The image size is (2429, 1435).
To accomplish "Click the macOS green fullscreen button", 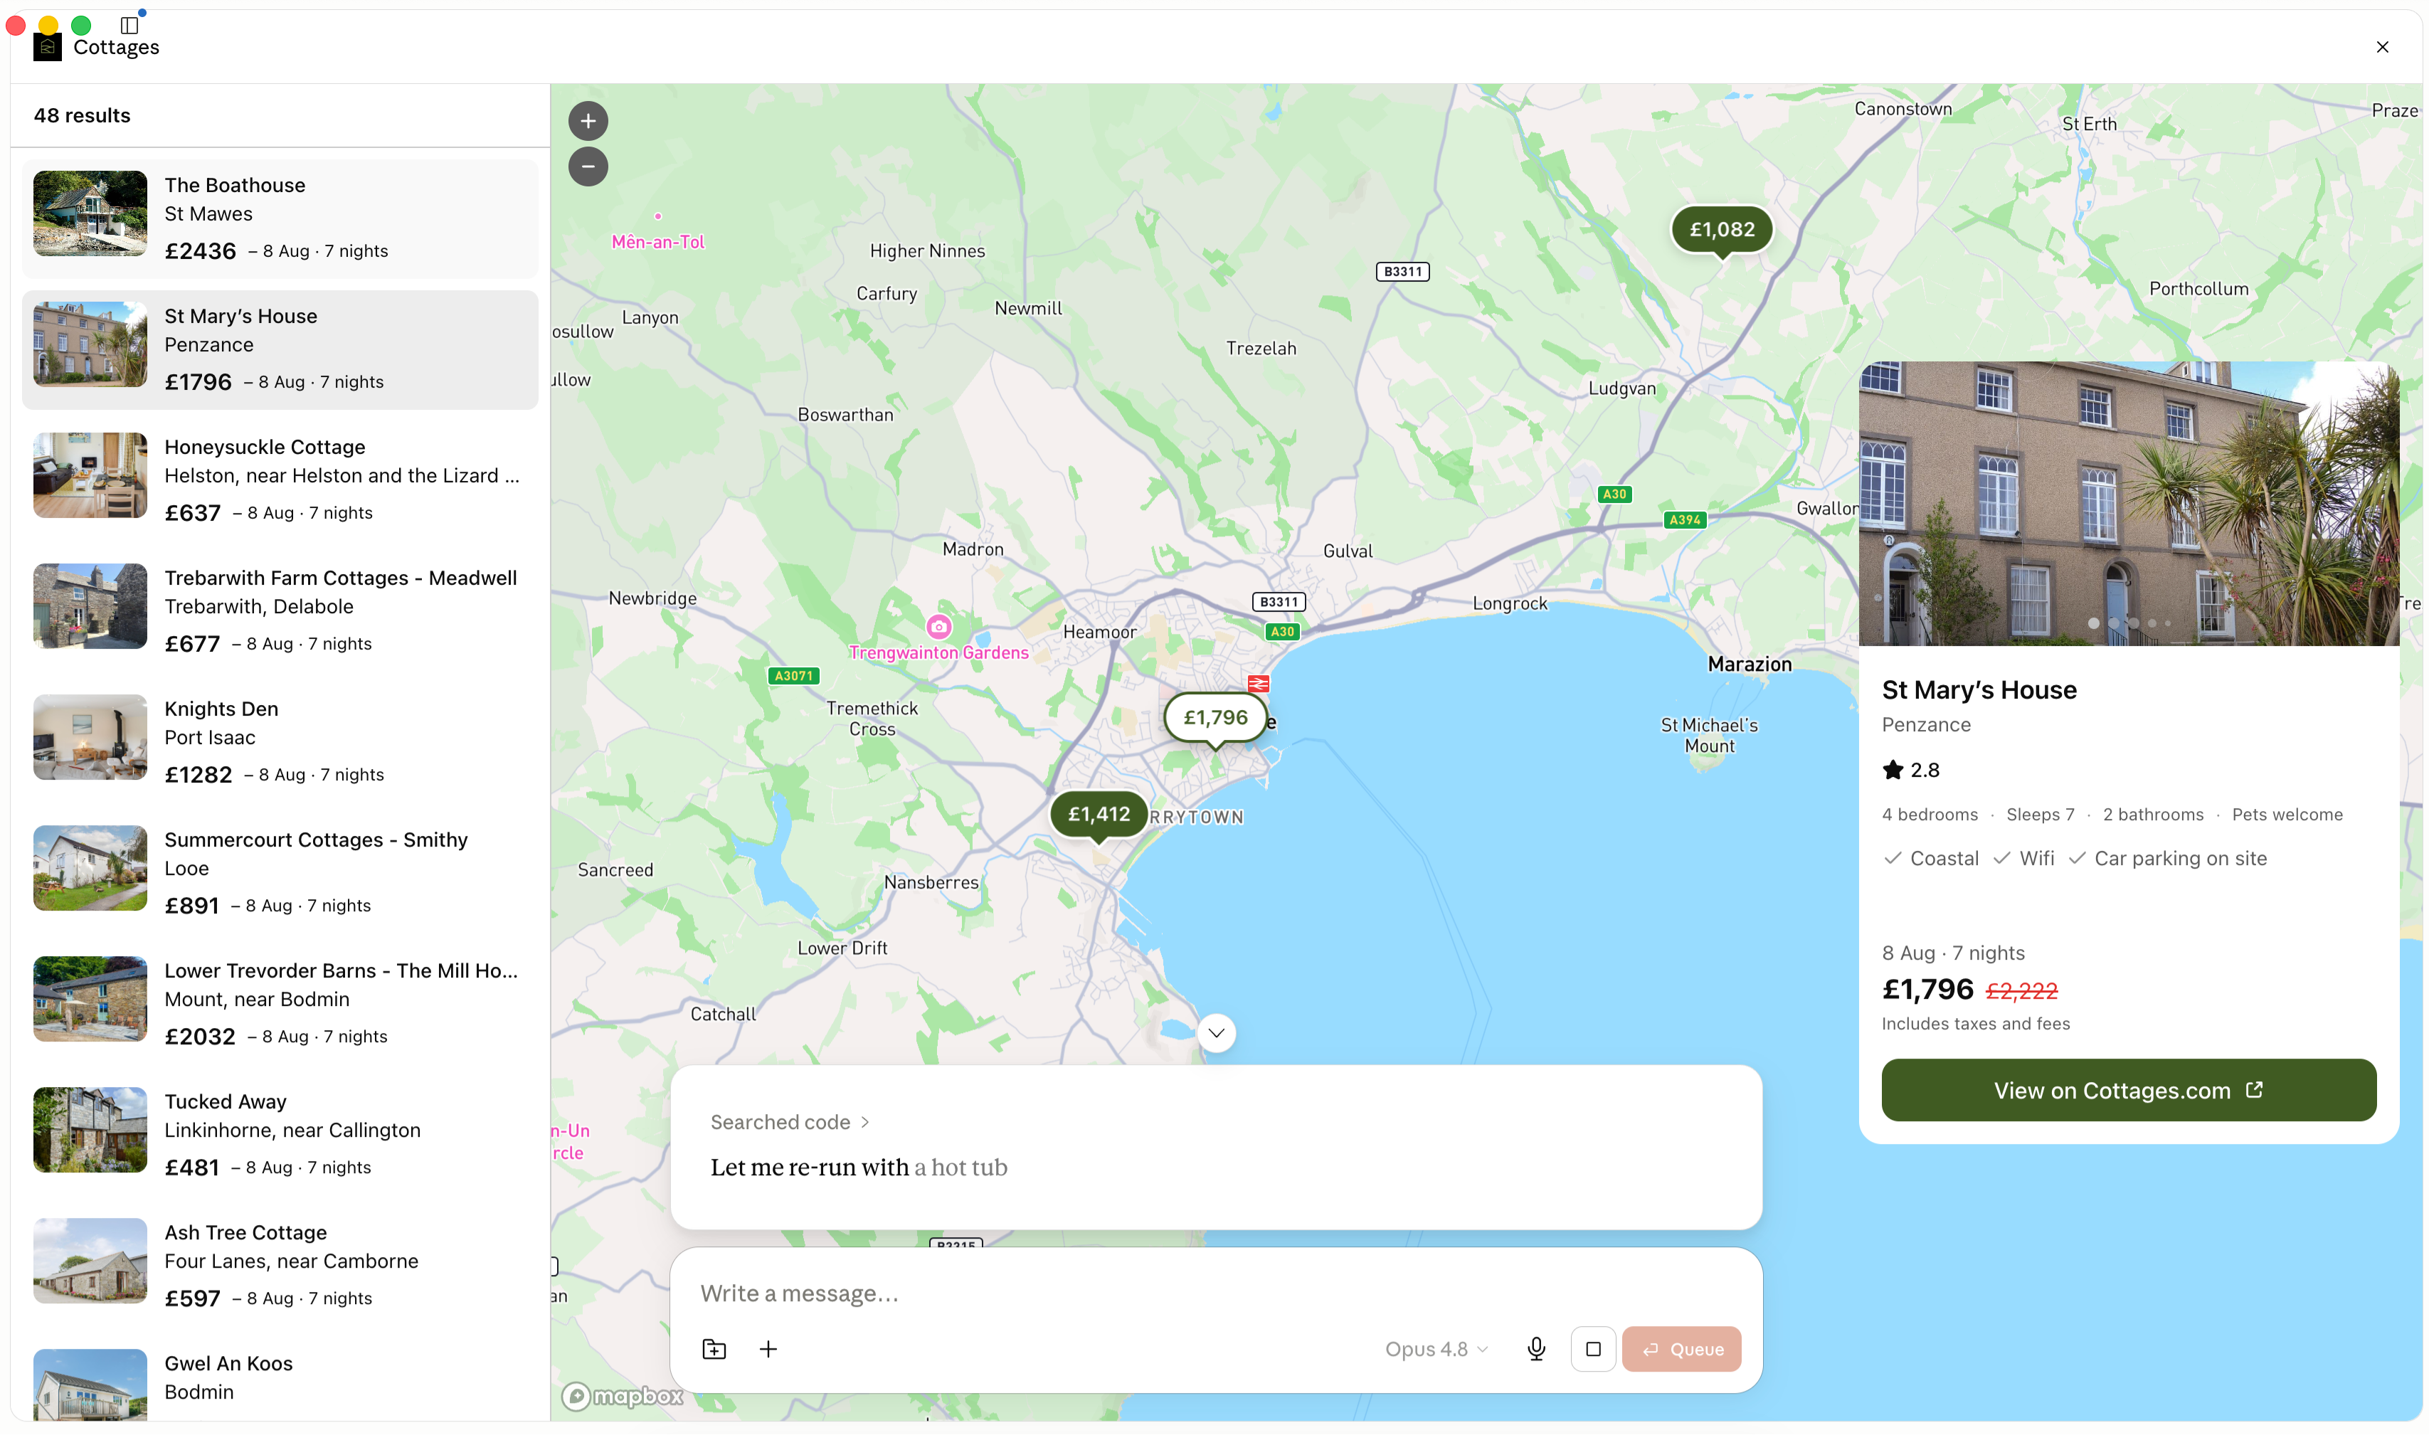I will coord(81,25).
